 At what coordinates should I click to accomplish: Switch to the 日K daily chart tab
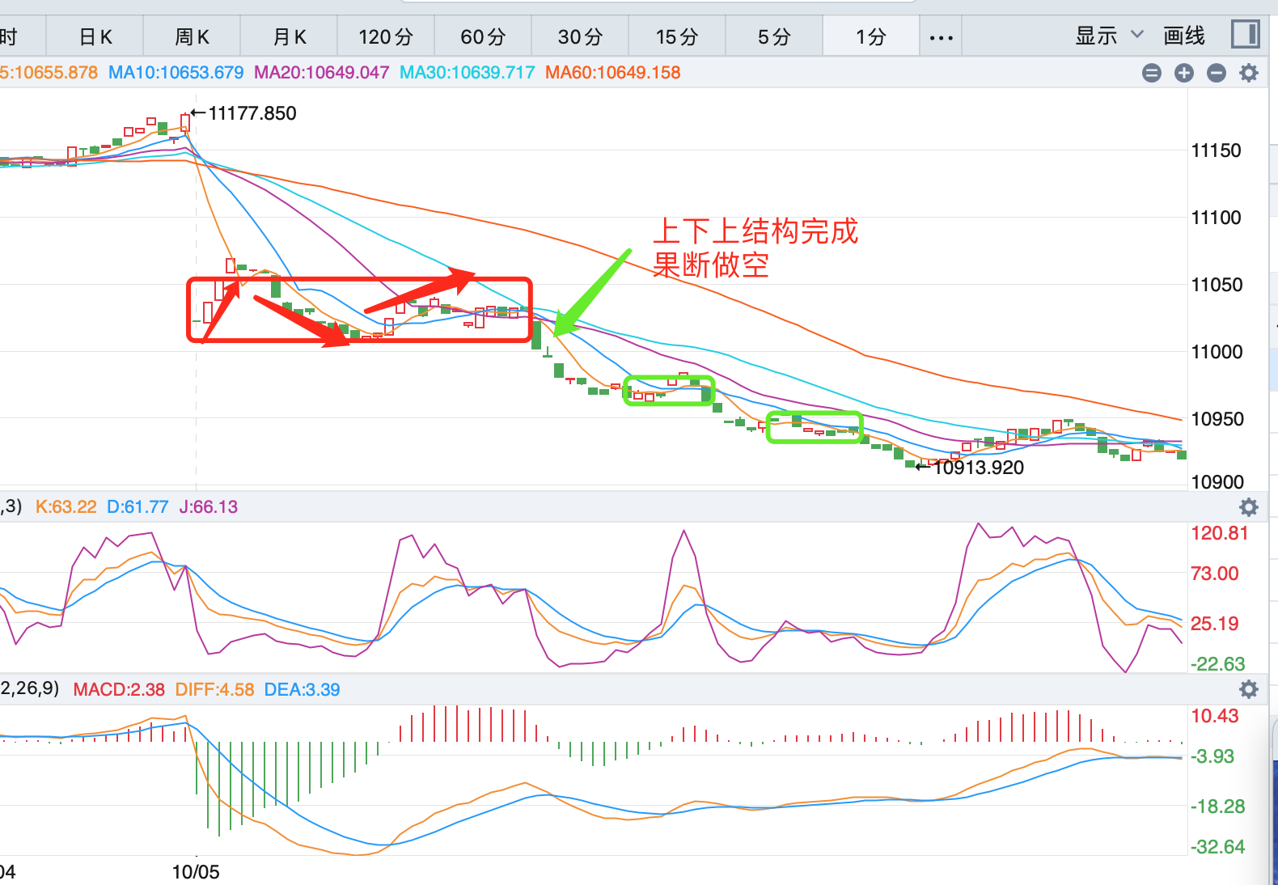[x=95, y=37]
